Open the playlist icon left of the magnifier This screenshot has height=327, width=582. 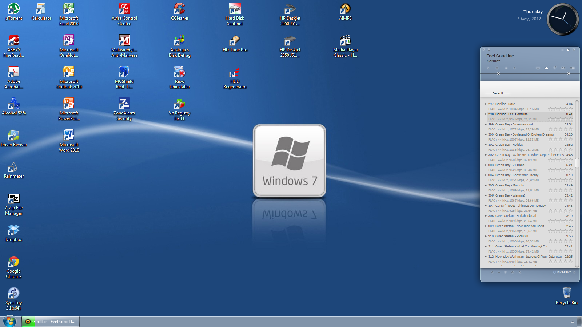tap(513, 272)
